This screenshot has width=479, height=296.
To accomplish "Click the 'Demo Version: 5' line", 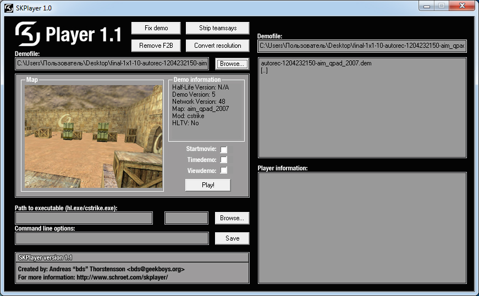I will [x=194, y=94].
